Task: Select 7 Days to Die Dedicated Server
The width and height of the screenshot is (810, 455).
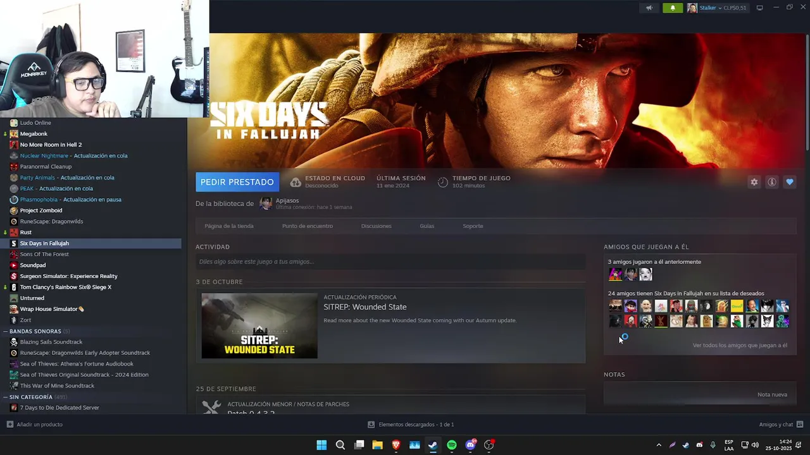Action: point(59,408)
